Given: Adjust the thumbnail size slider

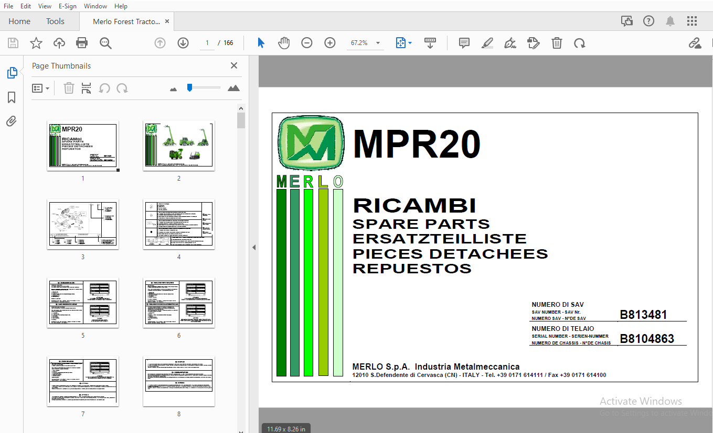Looking at the screenshot, I should 190,88.
